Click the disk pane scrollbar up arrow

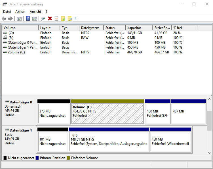point(210,99)
